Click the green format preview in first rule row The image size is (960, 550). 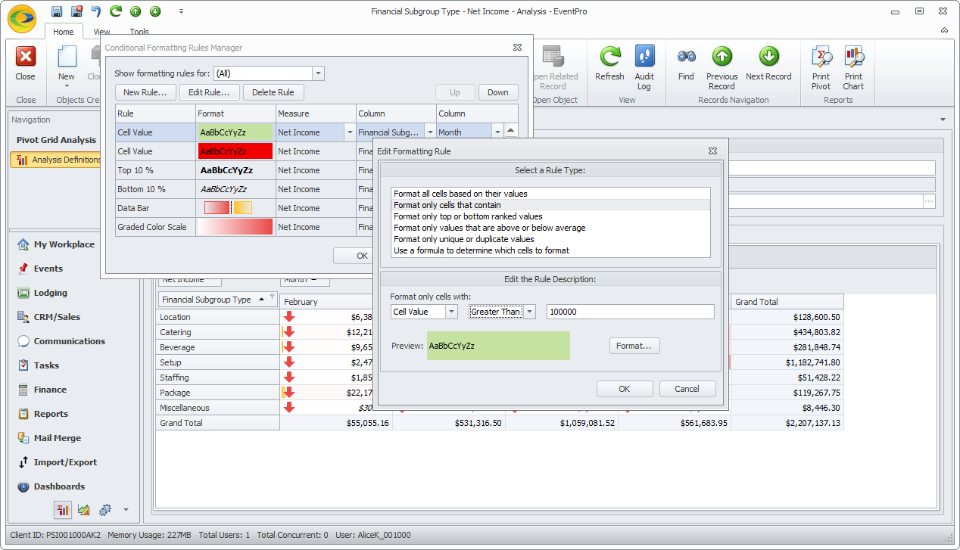coord(235,132)
